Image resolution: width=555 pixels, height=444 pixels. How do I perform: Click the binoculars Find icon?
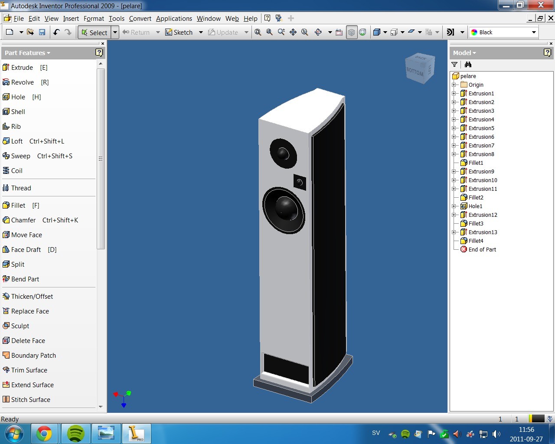tap(468, 65)
